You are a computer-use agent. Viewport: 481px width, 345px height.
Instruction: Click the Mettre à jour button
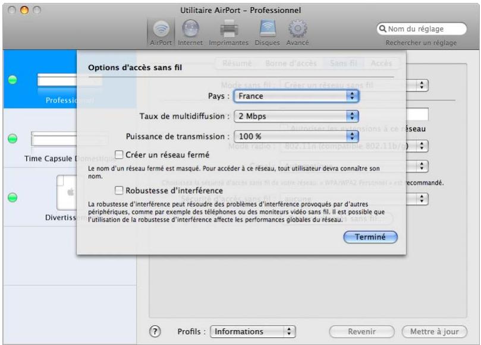tap(435, 331)
